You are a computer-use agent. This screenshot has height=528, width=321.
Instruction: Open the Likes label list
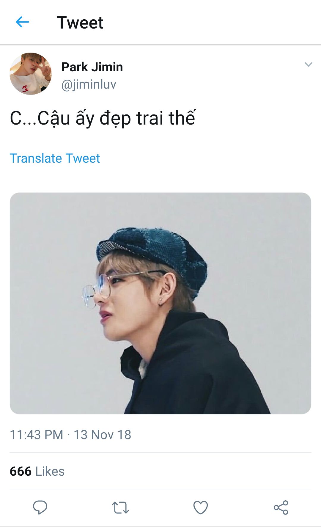[x=50, y=471]
